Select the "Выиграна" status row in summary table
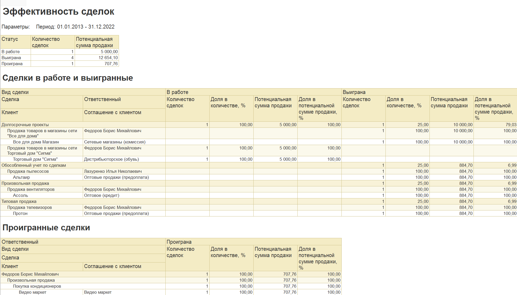The image size is (517, 295). tap(11, 58)
